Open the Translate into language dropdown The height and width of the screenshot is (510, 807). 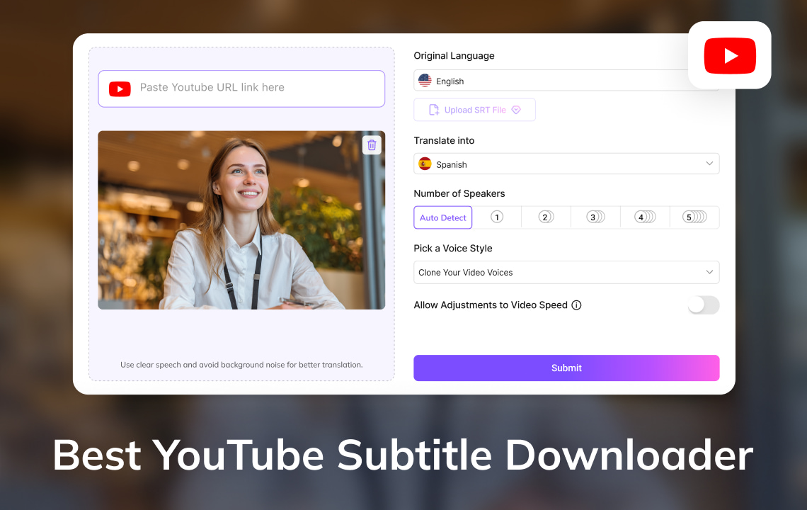pyautogui.click(x=566, y=164)
